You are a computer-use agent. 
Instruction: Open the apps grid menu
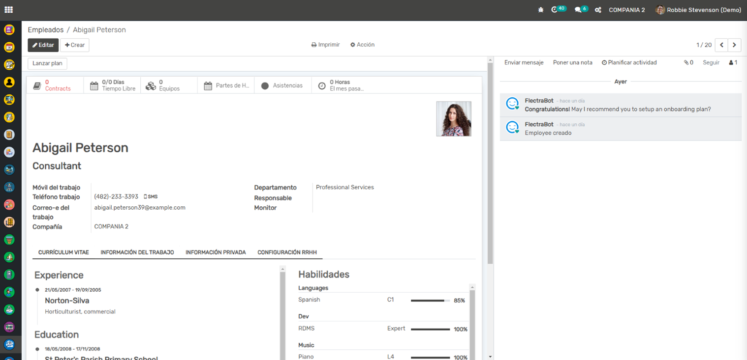tap(8, 10)
